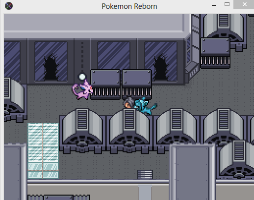Minimize the Pokemon Reborn window
The image size is (254, 200).
tap(214, 5)
